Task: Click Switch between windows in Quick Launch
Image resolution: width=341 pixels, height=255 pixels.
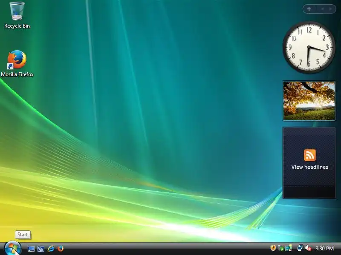Action: (41, 249)
